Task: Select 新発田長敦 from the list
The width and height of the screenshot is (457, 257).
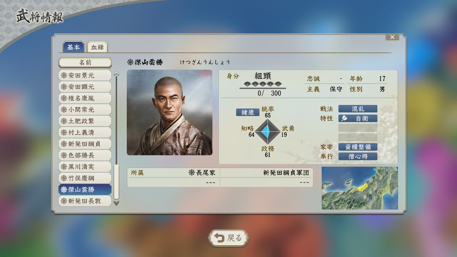Action: pos(85,201)
